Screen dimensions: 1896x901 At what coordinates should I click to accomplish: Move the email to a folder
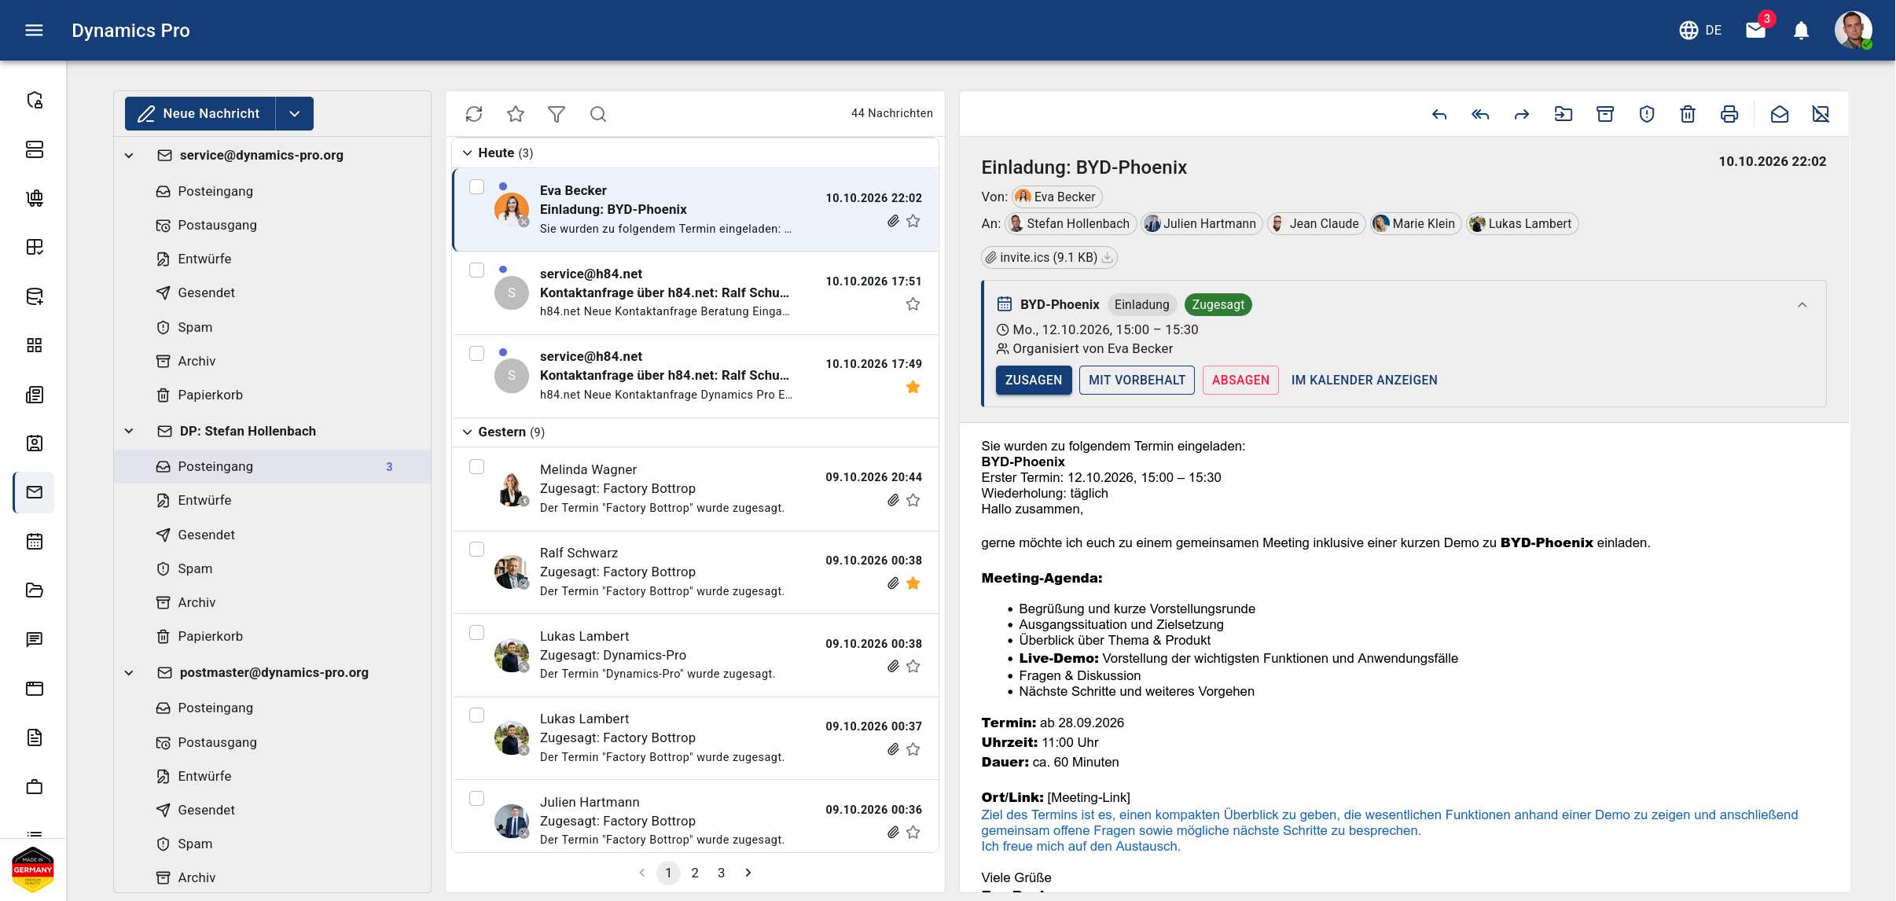tap(1563, 114)
